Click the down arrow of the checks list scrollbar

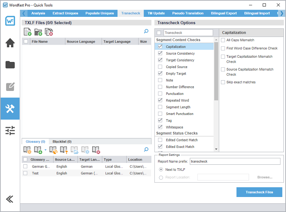(216, 149)
